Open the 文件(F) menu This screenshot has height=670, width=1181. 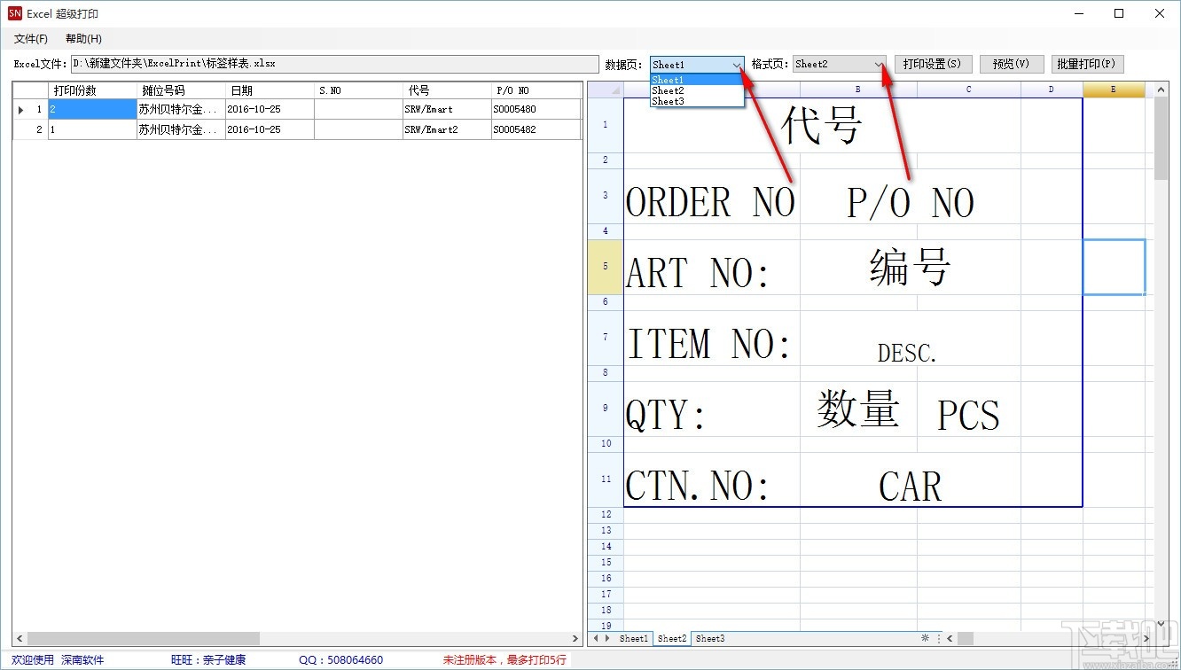tap(31, 39)
